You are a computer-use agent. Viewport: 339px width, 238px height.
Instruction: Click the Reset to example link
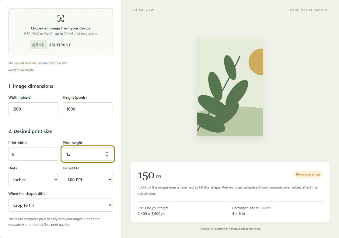[21, 70]
